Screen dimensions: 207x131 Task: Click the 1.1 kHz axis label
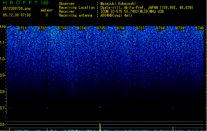coord(3,43)
